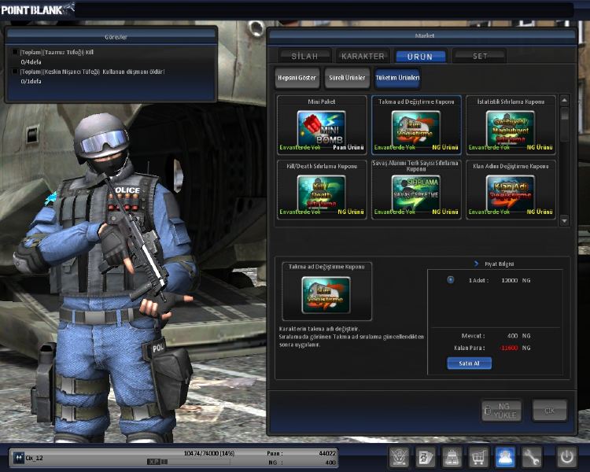
Task: Select the highlighted community people icon
Action: (505, 457)
